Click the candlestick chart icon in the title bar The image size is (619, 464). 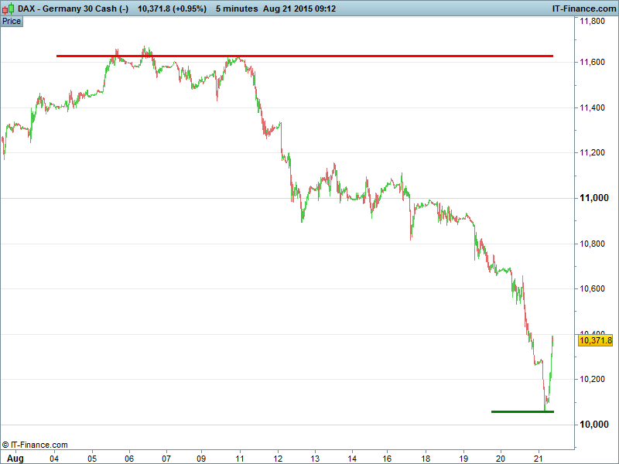[x=9, y=9]
